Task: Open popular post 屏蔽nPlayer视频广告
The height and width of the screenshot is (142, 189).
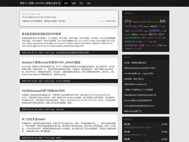Action: [x=133, y=111]
